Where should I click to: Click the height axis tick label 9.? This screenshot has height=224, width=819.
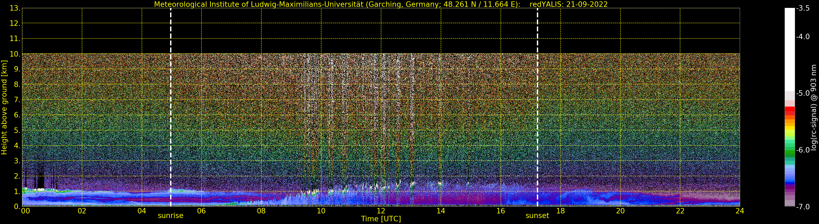(17, 69)
